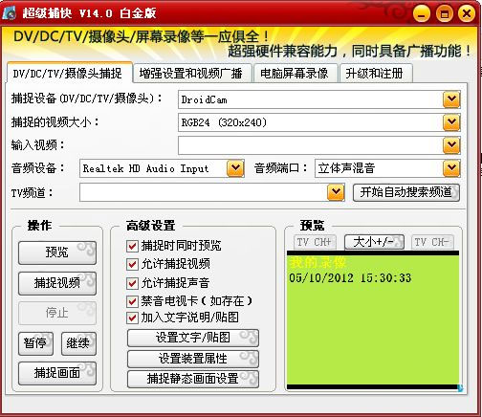Open 设置装置属性 settings
The height and width of the screenshot is (417, 482).
tap(193, 359)
